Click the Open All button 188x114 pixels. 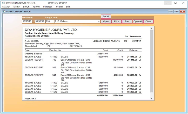click(138, 22)
